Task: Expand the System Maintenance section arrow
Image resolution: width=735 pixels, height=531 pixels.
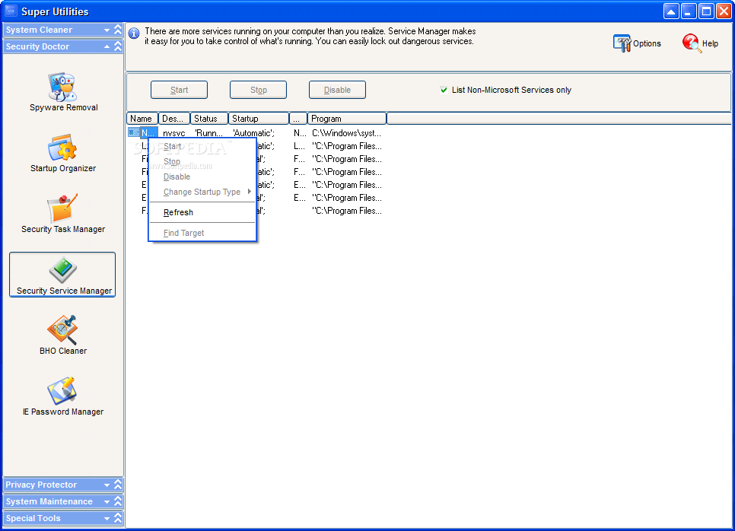Action: click(107, 501)
